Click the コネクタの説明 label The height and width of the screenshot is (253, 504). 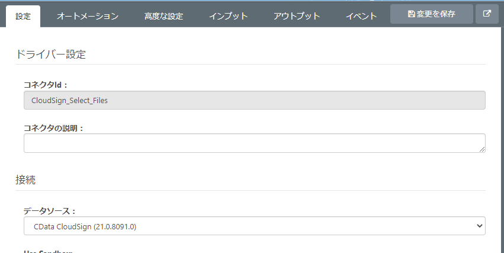(53, 128)
